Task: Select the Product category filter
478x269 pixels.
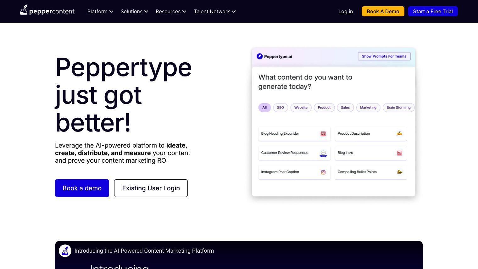Action: pyautogui.click(x=324, y=108)
